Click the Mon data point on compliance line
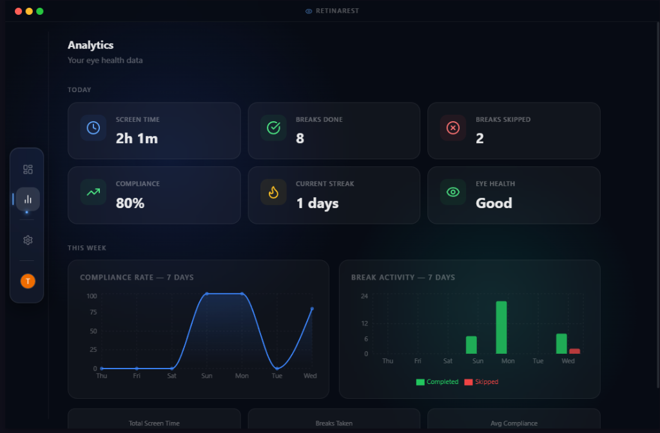This screenshot has height=433, width=660. [242, 294]
